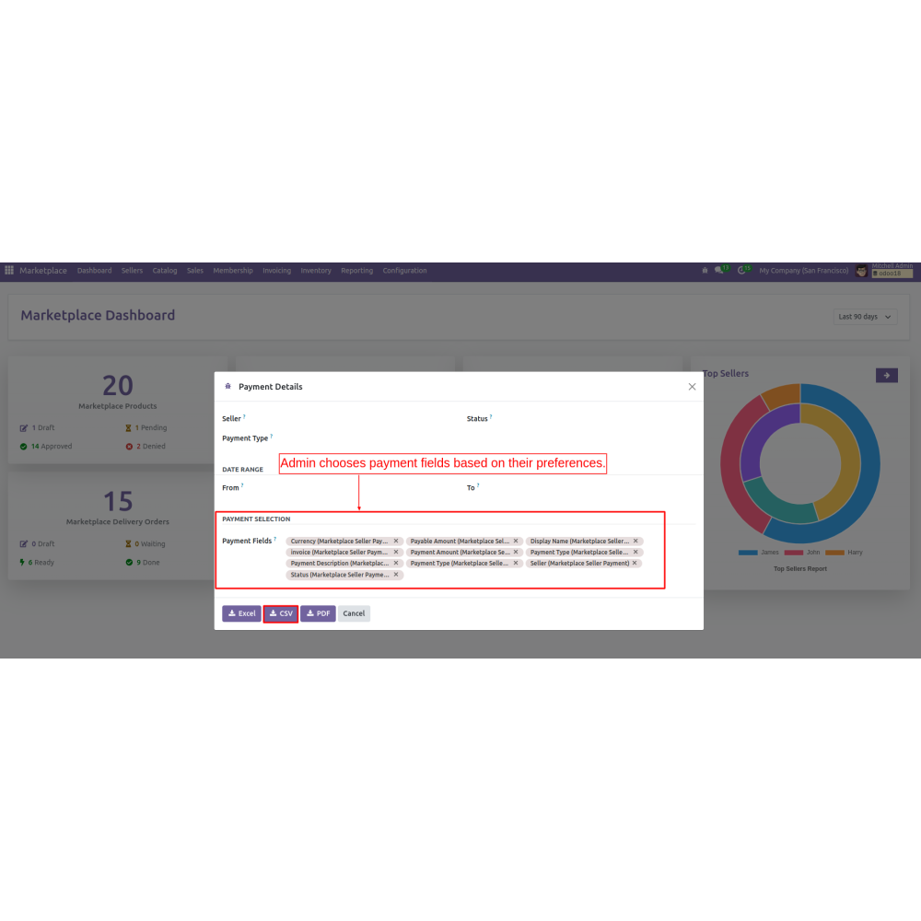Remove the Display Name field tag
921x921 pixels.
click(x=635, y=542)
